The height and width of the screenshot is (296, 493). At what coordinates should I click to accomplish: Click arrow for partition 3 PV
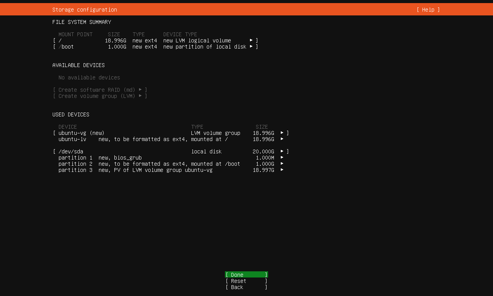coord(282,170)
